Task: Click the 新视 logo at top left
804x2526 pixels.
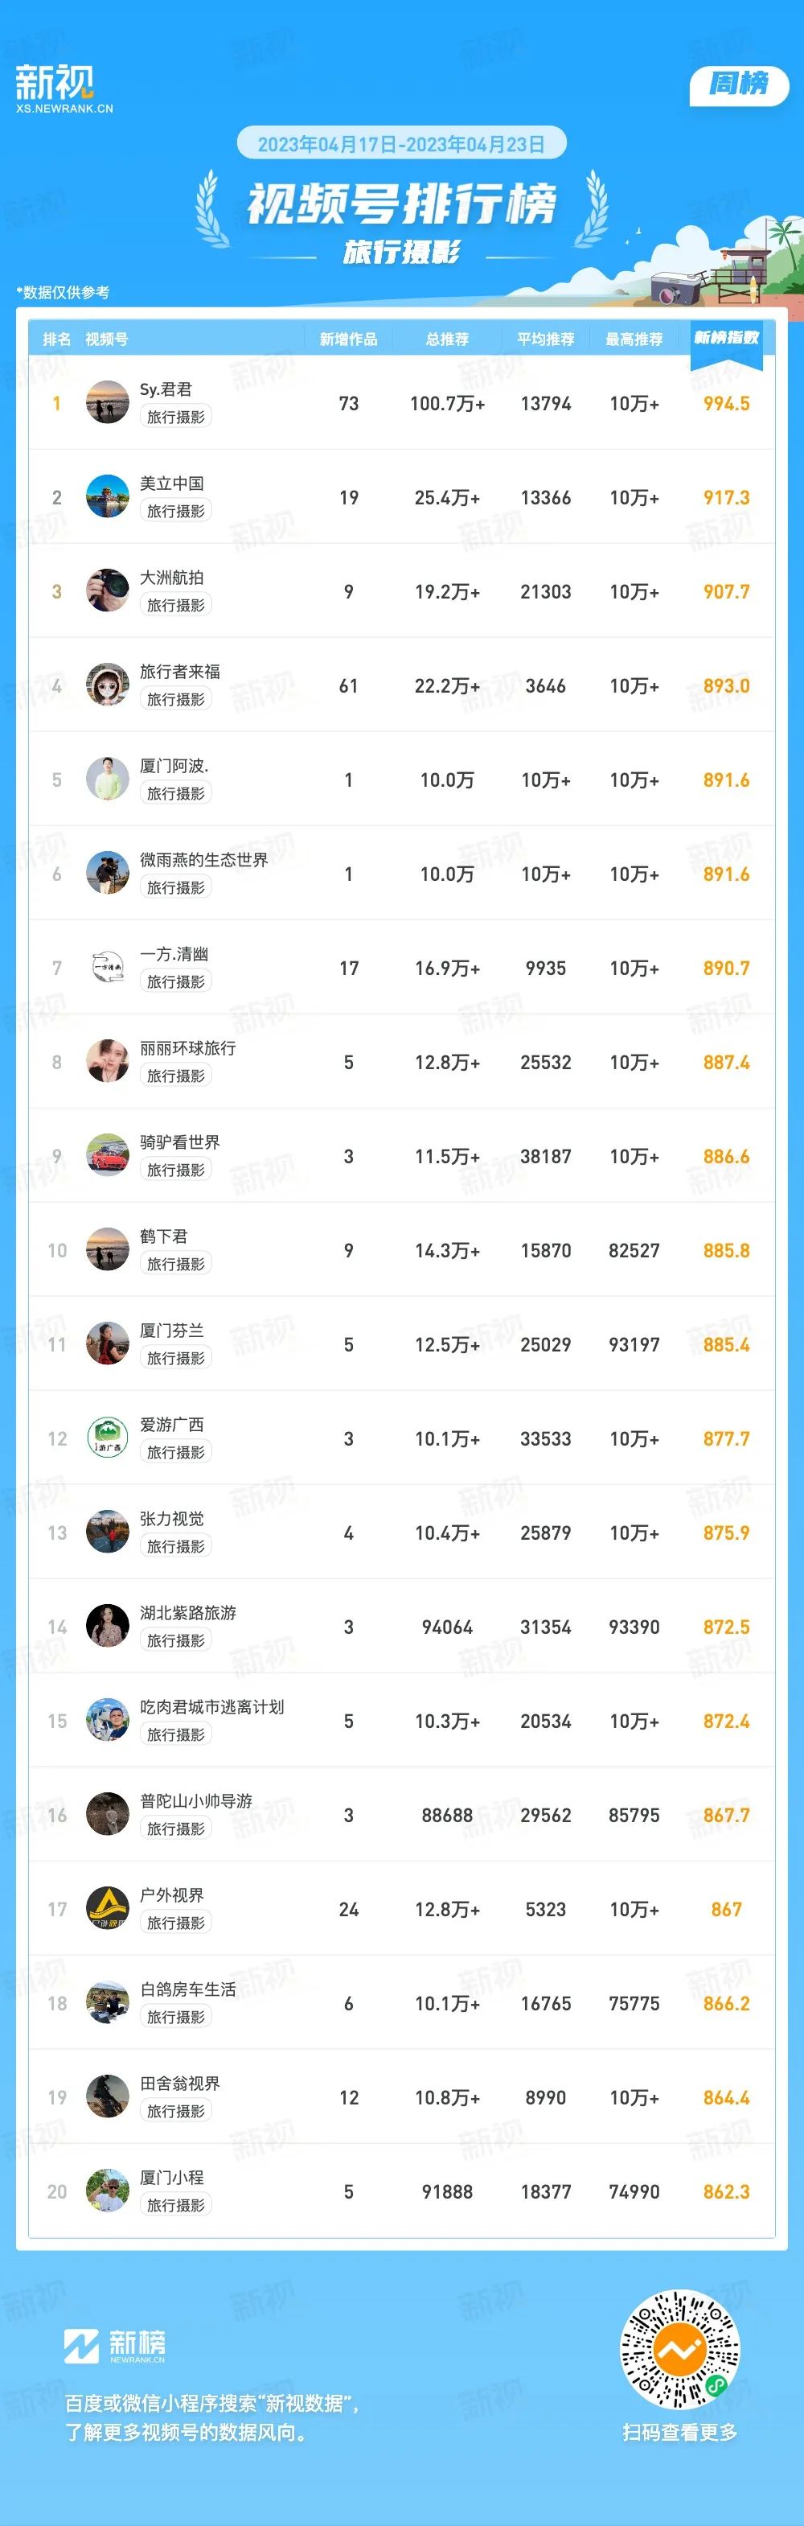Action: click(x=64, y=89)
